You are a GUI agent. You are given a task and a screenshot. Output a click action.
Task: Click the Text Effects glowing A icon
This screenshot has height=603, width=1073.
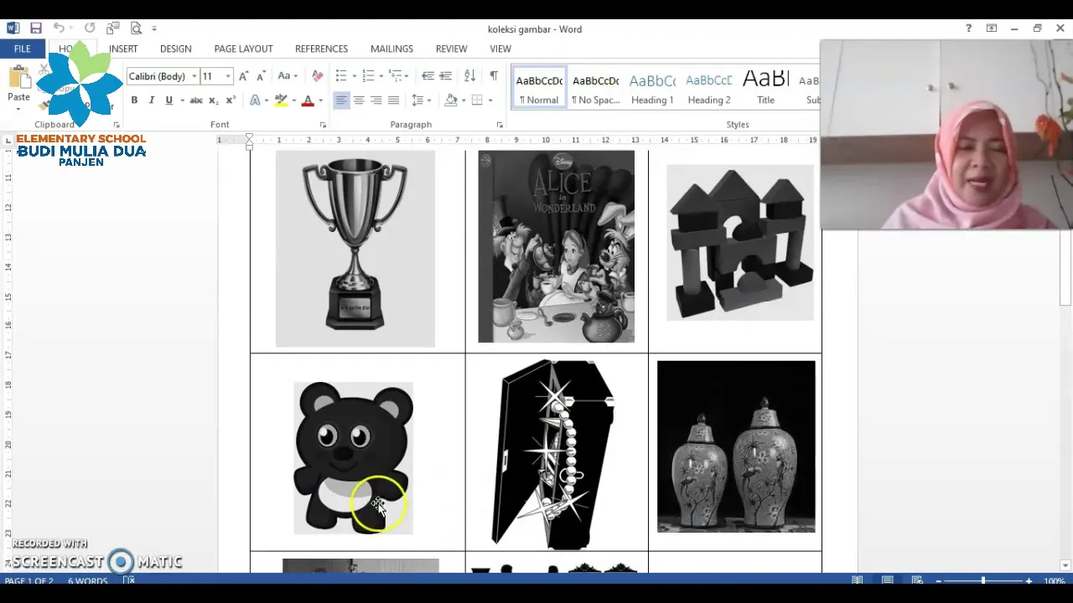[255, 100]
